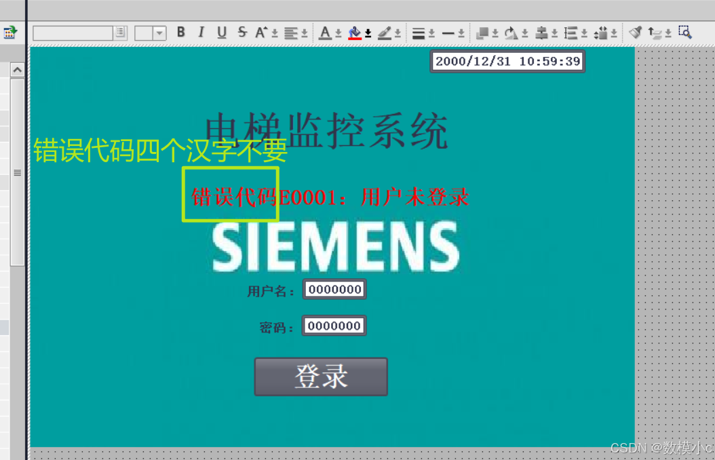Click the font name input box
The height and width of the screenshot is (460, 715).
pyautogui.click(x=73, y=33)
